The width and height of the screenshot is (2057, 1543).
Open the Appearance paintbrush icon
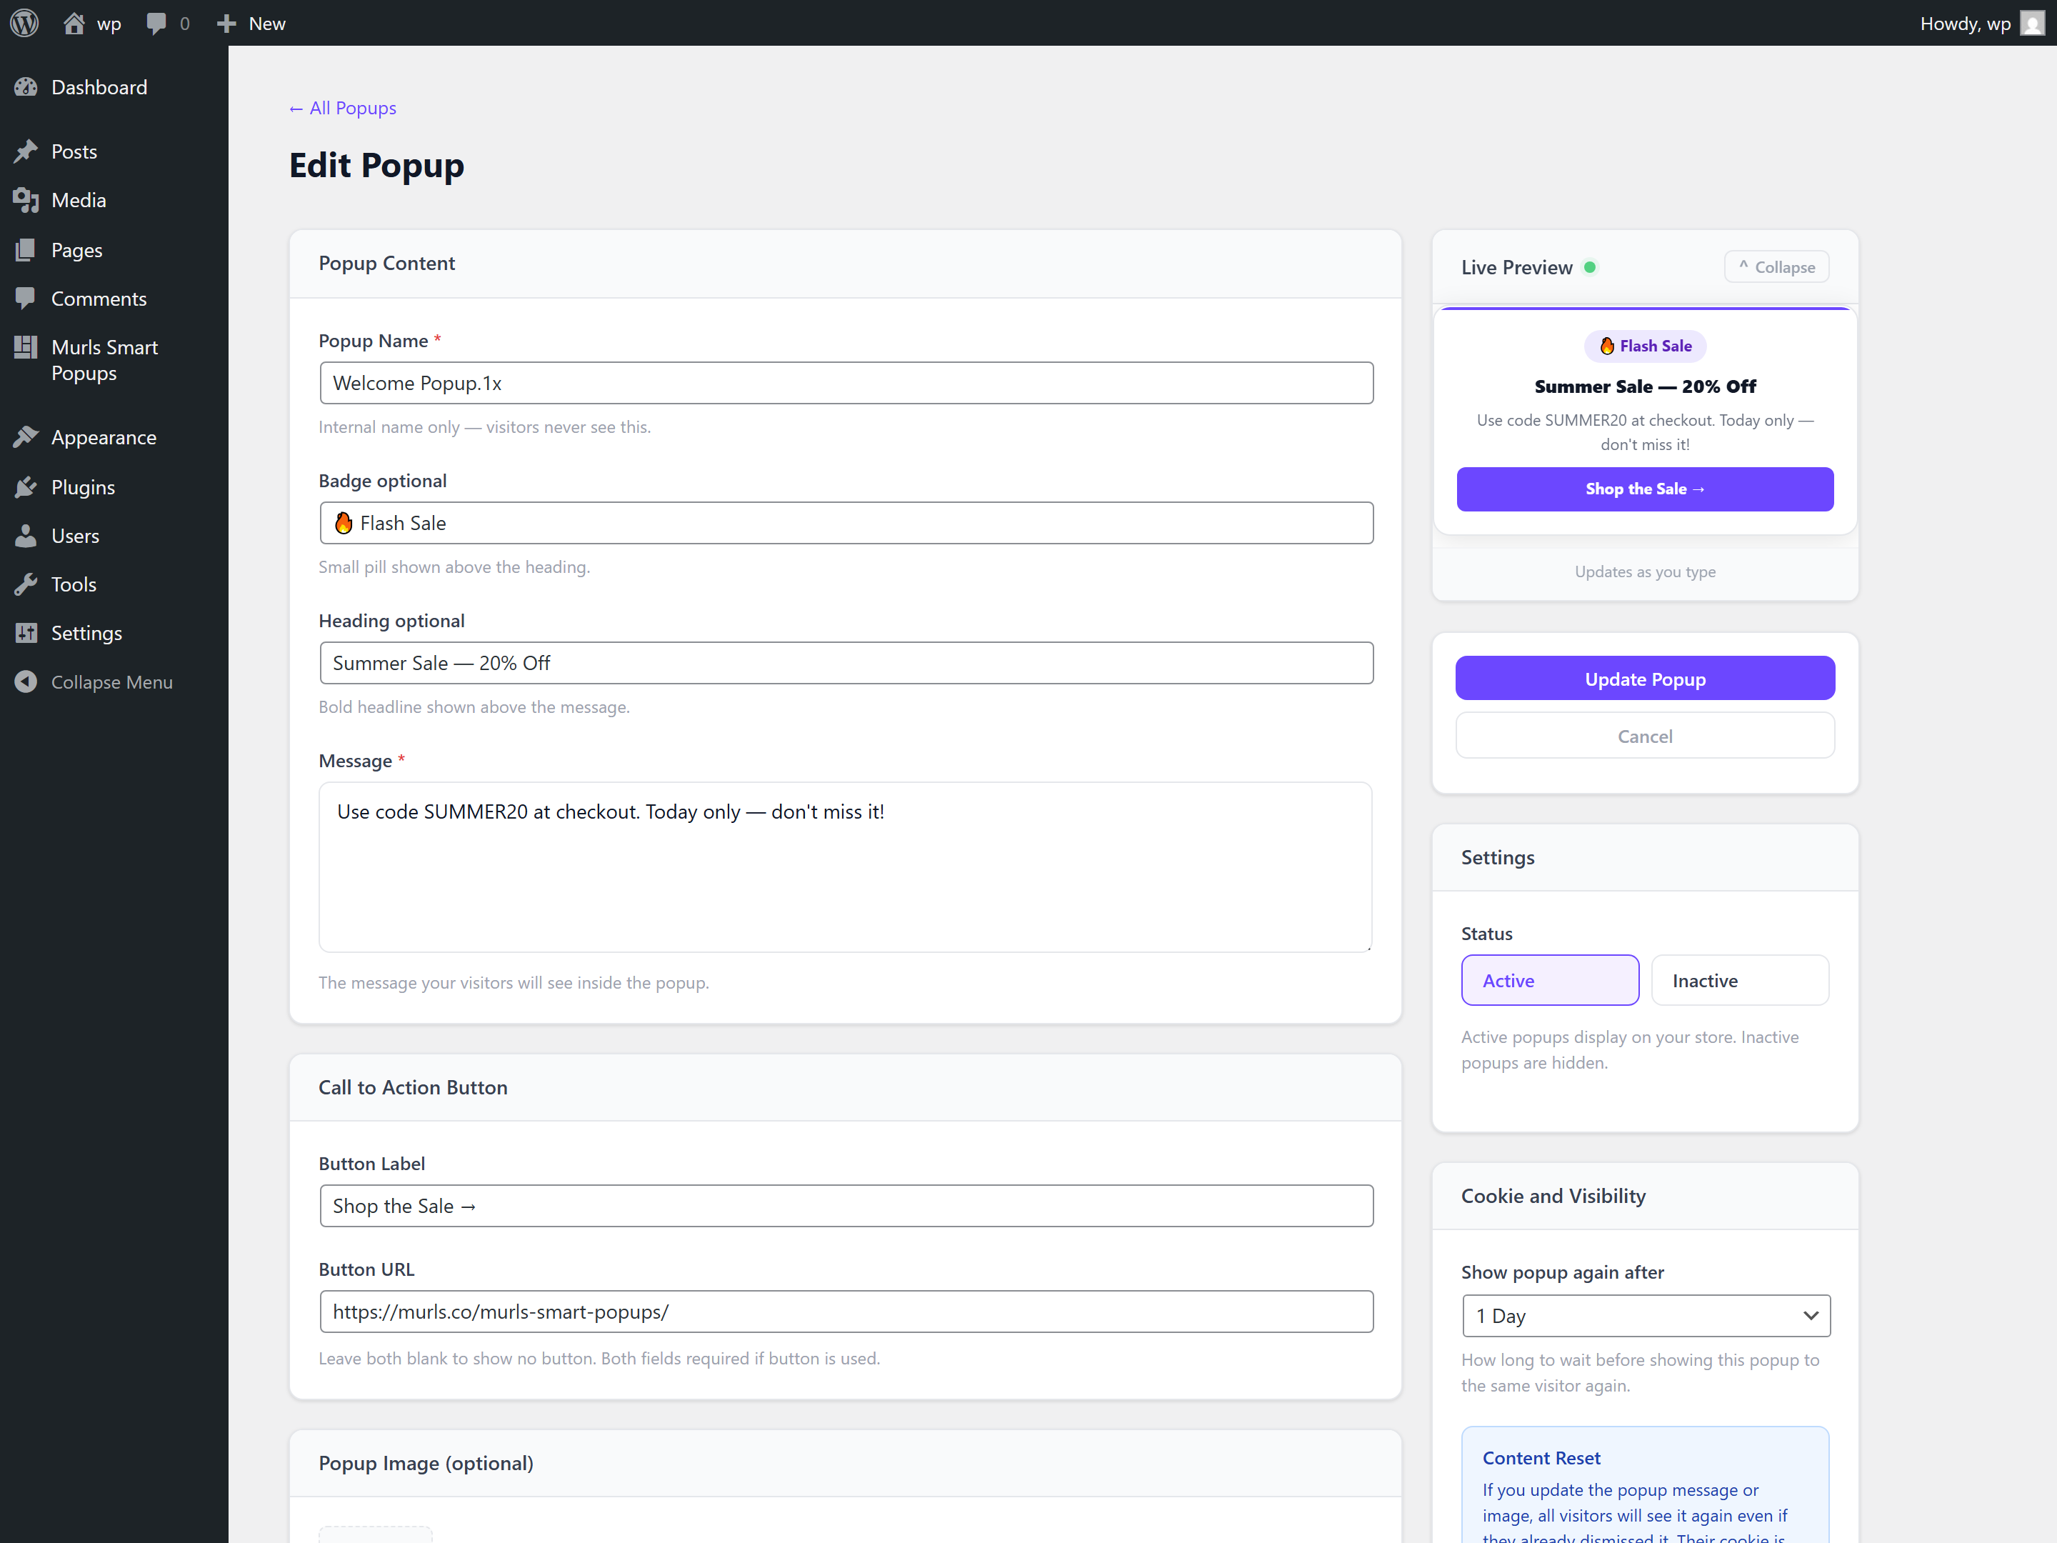coord(26,436)
